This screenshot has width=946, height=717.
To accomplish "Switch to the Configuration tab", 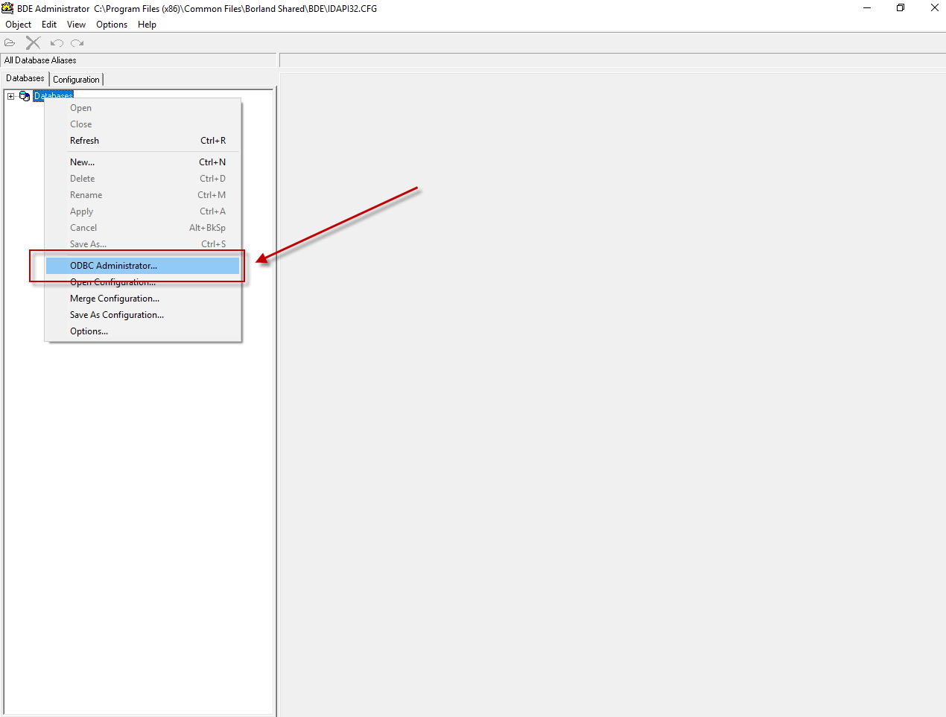I will point(76,80).
